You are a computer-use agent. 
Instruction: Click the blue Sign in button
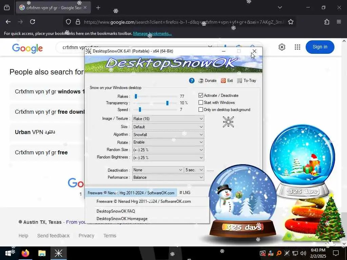320,47
